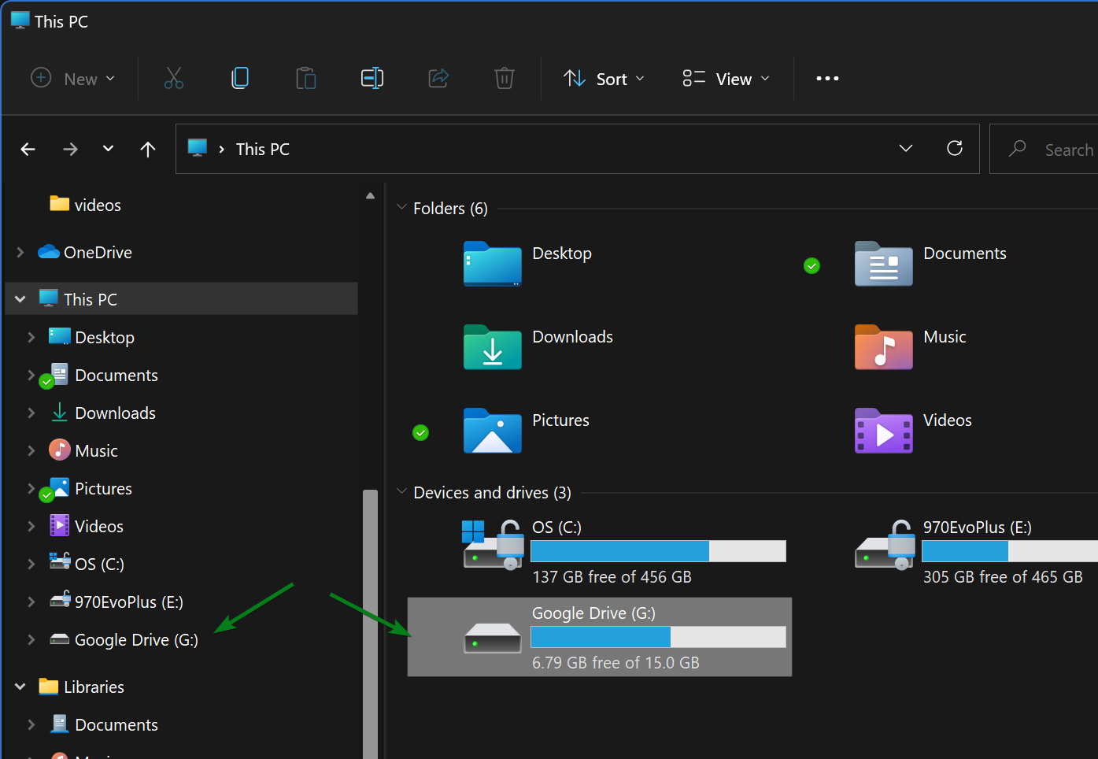
Task: Collapse Libraries in the sidebar tree
Action: (20, 687)
